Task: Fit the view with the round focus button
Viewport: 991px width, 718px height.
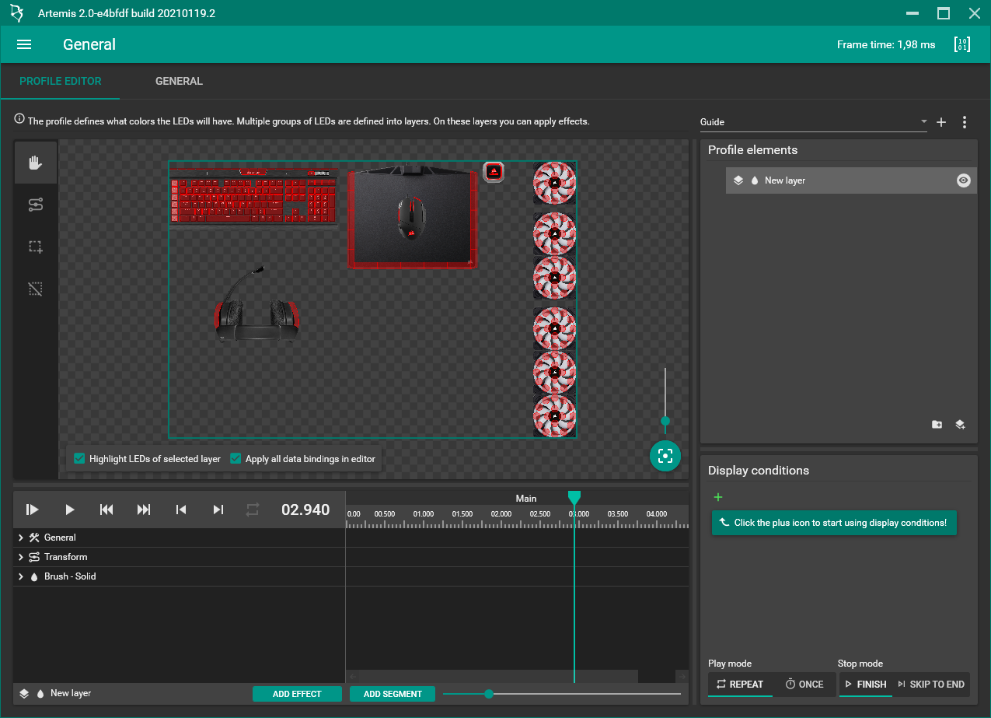Action: point(665,456)
